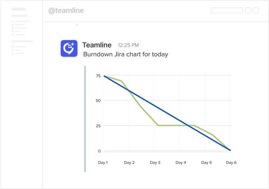269x189 pixels.
Task: Select the first sidebar channel item
Action: click(x=21, y=21)
